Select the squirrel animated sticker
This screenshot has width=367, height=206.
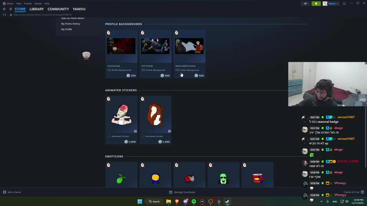point(155,114)
